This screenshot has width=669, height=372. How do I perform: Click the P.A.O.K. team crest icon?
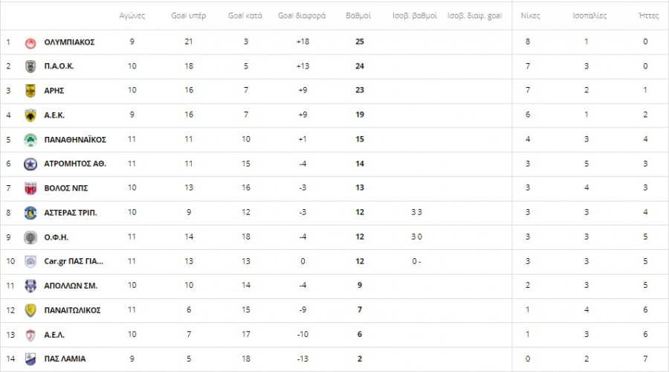click(30, 66)
